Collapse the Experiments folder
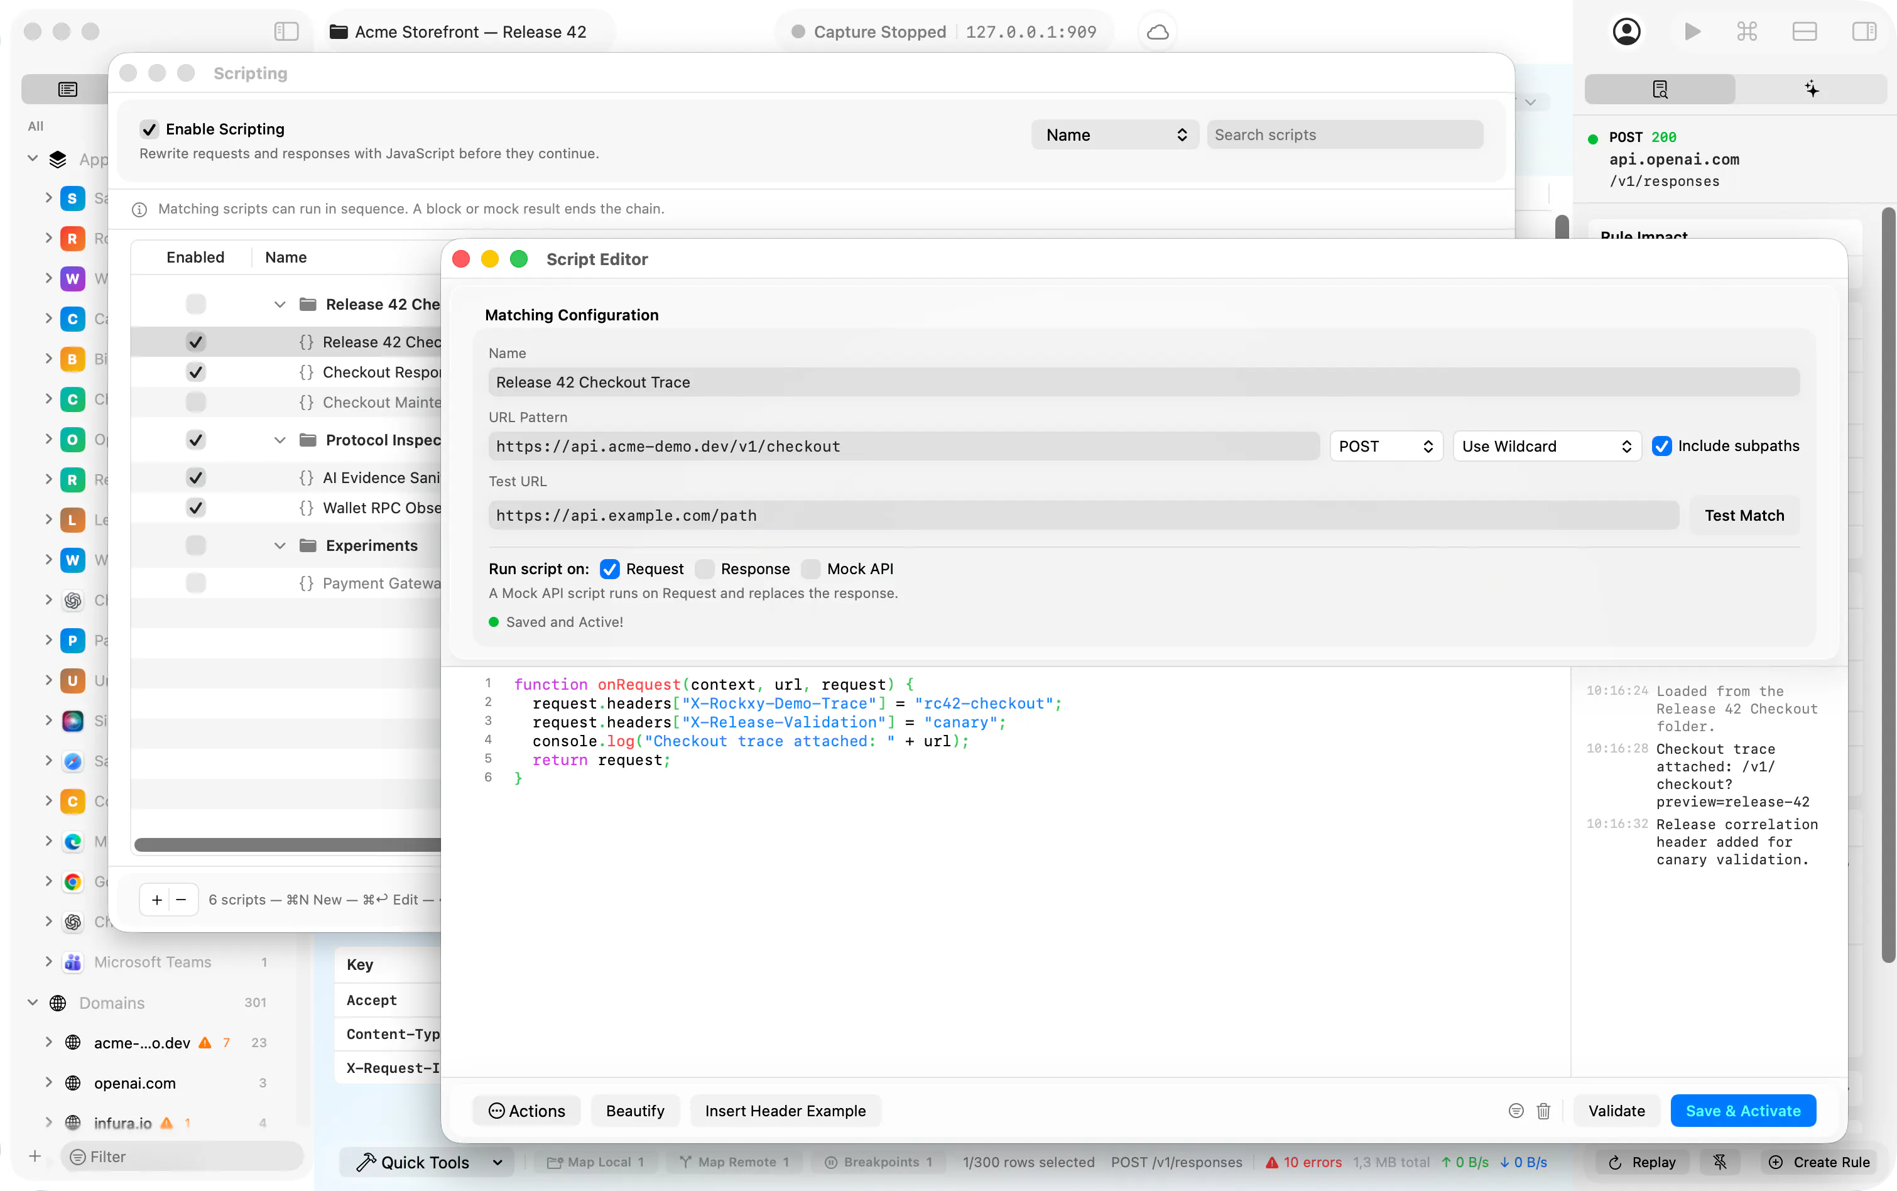 pos(280,545)
